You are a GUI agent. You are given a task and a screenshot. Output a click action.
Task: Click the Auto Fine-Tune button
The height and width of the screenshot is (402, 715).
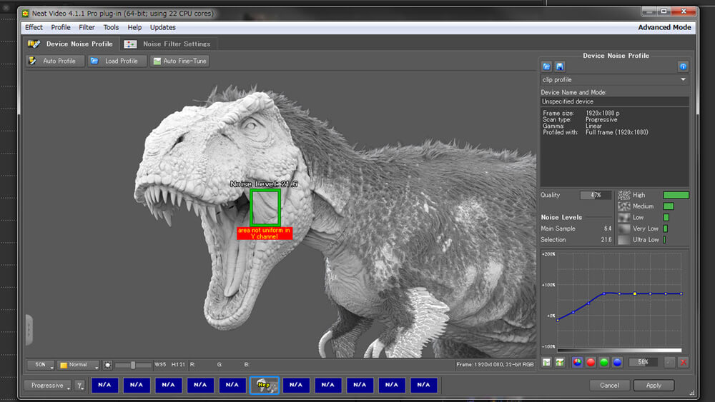click(x=179, y=61)
